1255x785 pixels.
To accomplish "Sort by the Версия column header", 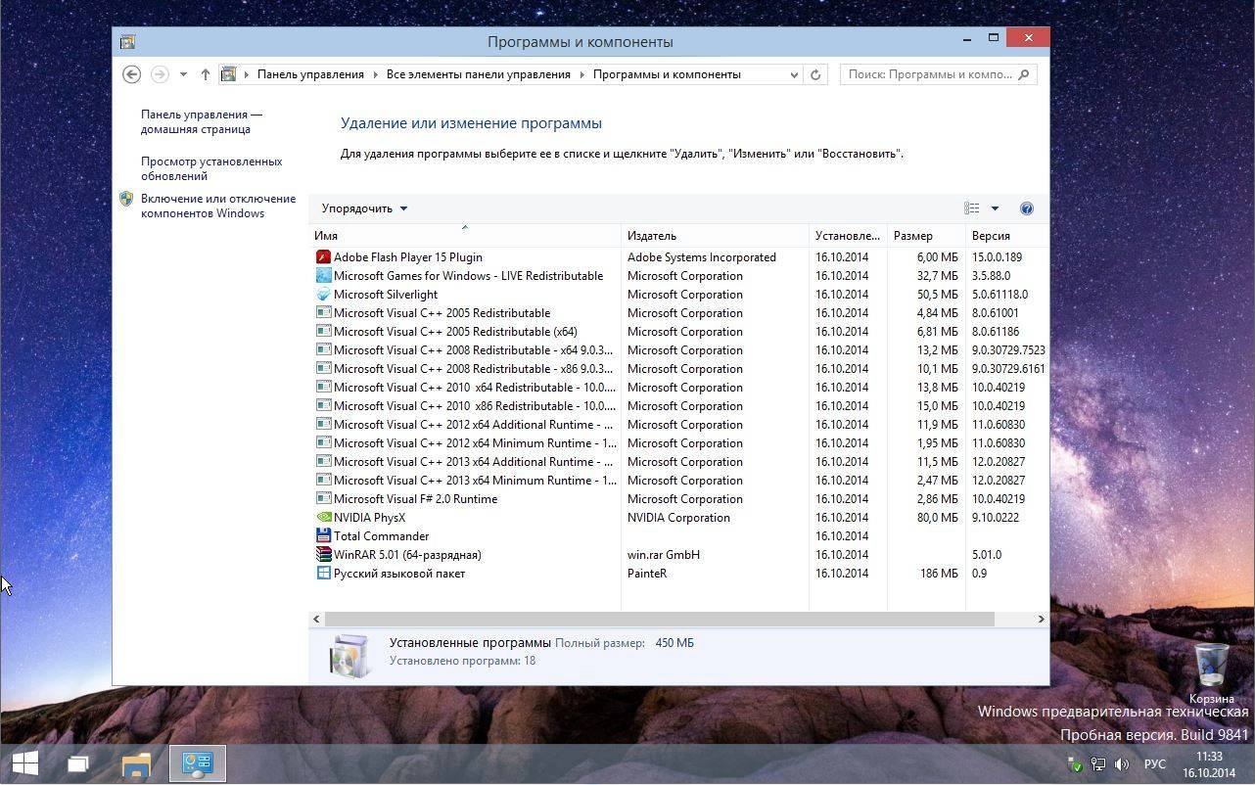I will pos(1007,236).
